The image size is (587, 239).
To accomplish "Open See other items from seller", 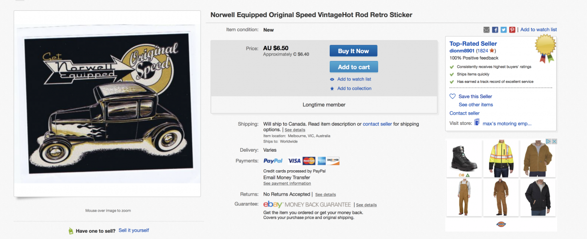I will coord(475,105).
